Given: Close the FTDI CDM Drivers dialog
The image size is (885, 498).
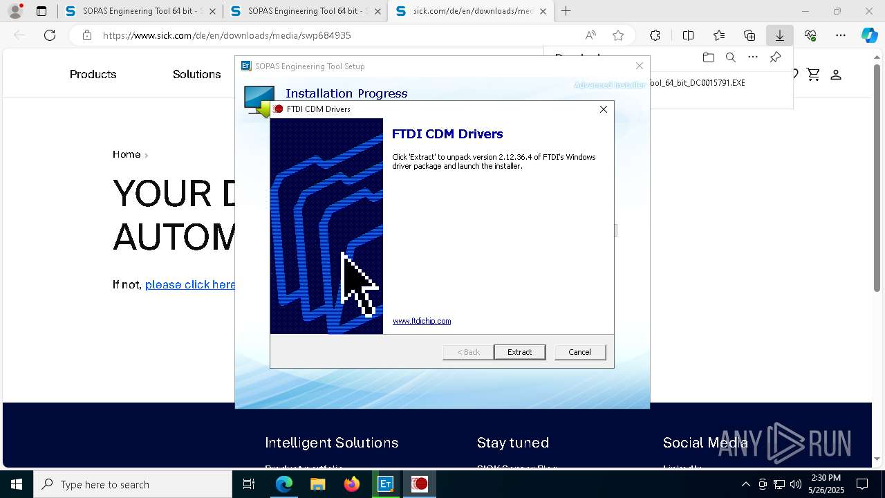Looking at the screenshot, I should tap(604, 109).
